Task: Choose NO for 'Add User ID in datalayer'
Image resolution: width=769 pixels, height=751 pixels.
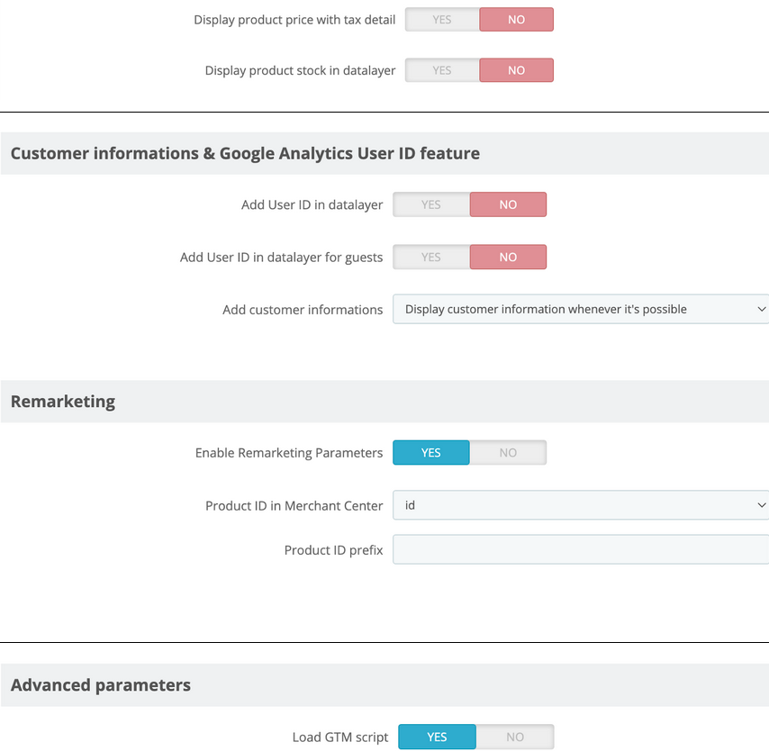Action: pyautogui.click(x=508, y=204)
